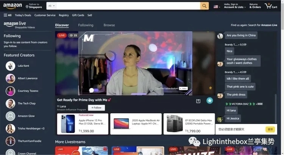Click the viewer count eye icon
This screenshot has width=284, height=155.
click(x=71, y=35)
